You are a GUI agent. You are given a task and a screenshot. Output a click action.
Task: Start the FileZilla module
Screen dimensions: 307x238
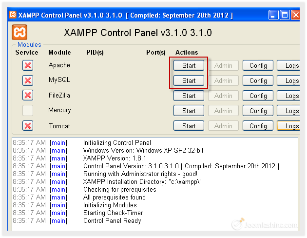[189, 96]
